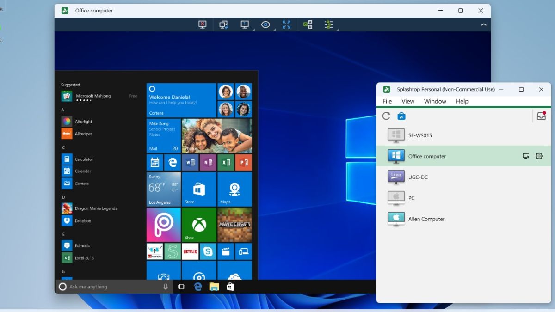Select the SF-WS015 computer entry
This screenshot has height=312, width=555.
(464, 135)
